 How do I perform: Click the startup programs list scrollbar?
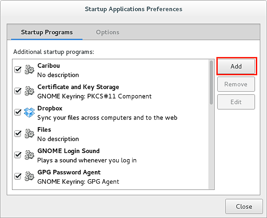tap(211, 83)
